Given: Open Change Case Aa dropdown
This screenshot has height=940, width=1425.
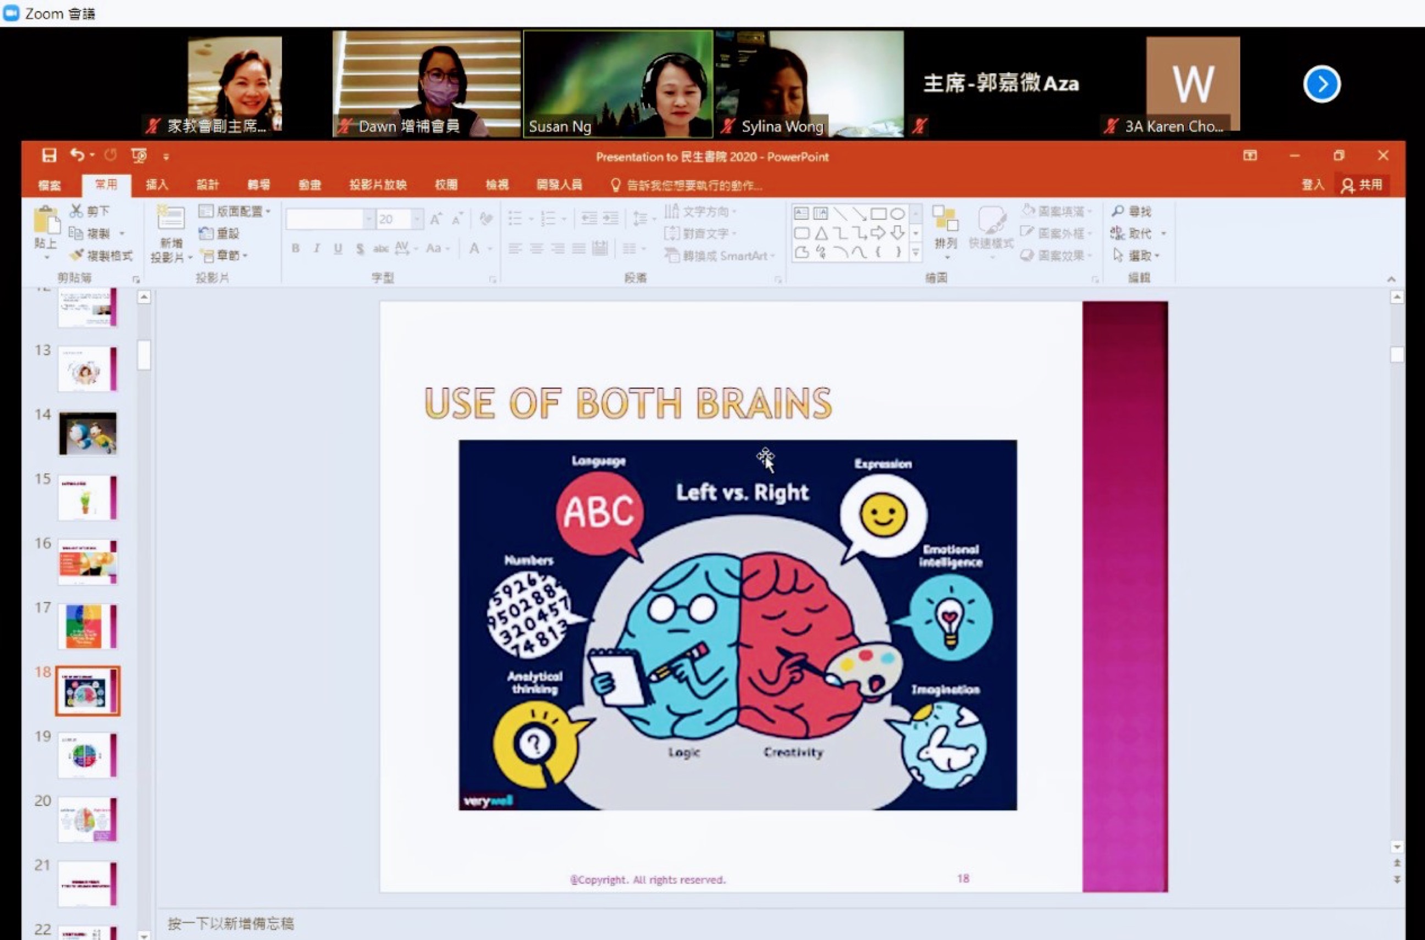Looking at the screenshot, I should (x=437, y=248).
